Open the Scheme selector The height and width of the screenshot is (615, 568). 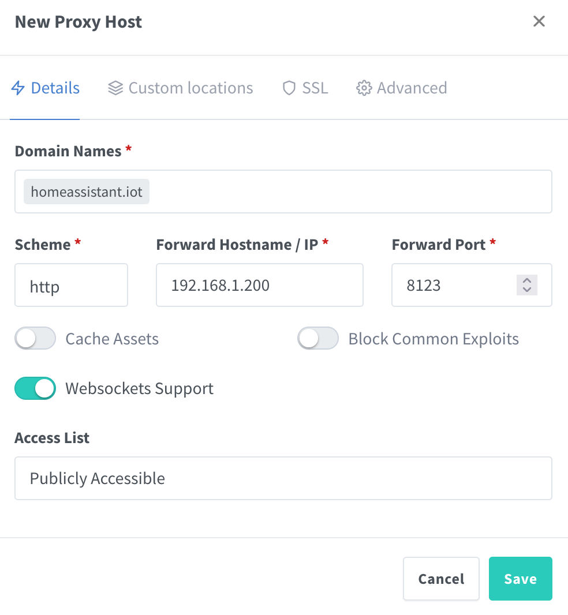(71, 285)
